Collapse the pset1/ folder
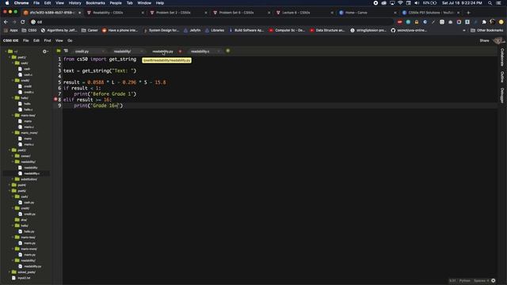The width and height of the screenshot is (507, 285). 10,57
